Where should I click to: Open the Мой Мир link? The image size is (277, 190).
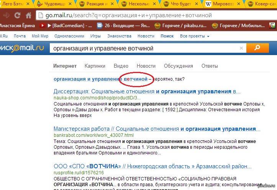(x=40, y=36)
